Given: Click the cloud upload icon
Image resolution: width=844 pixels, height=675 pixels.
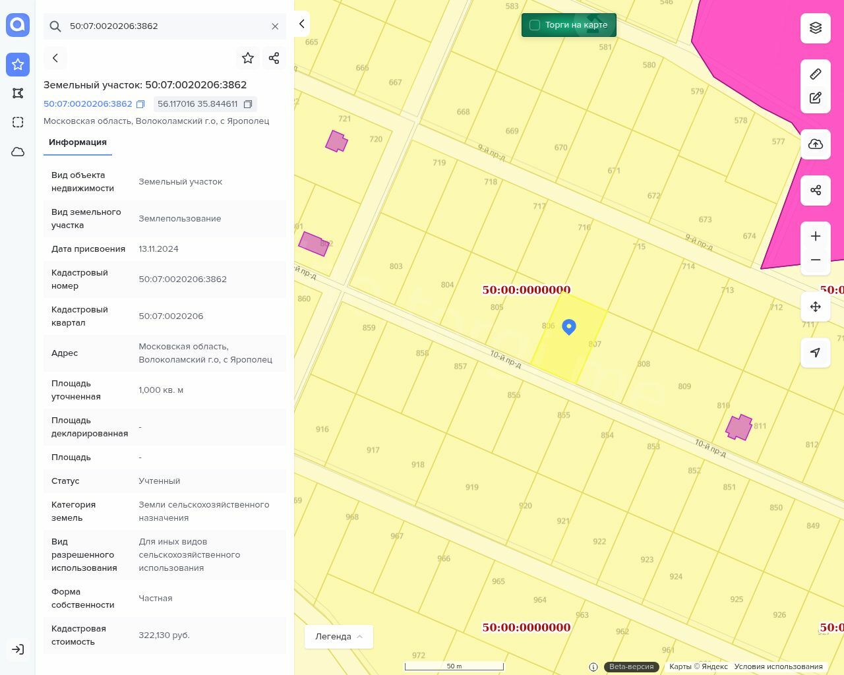Looking at the screenshot, I should click(816, 144).
